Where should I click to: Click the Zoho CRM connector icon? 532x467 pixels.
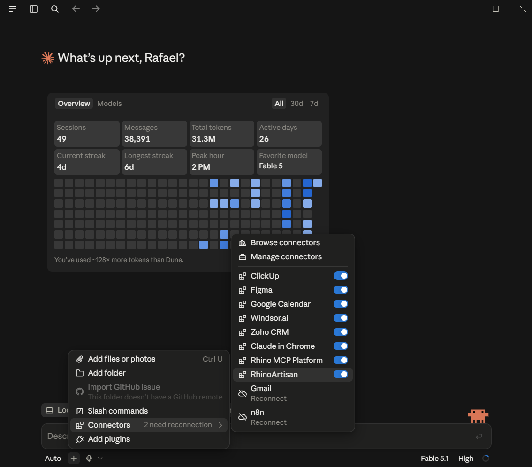tap(242, 332)
